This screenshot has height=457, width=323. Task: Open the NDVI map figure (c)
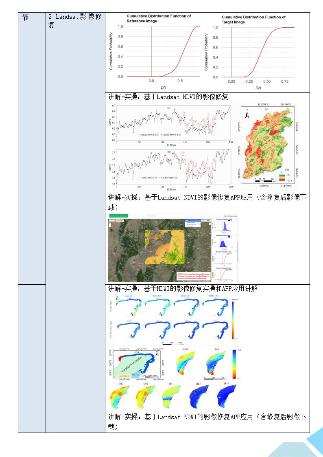[x=268, y=145]
